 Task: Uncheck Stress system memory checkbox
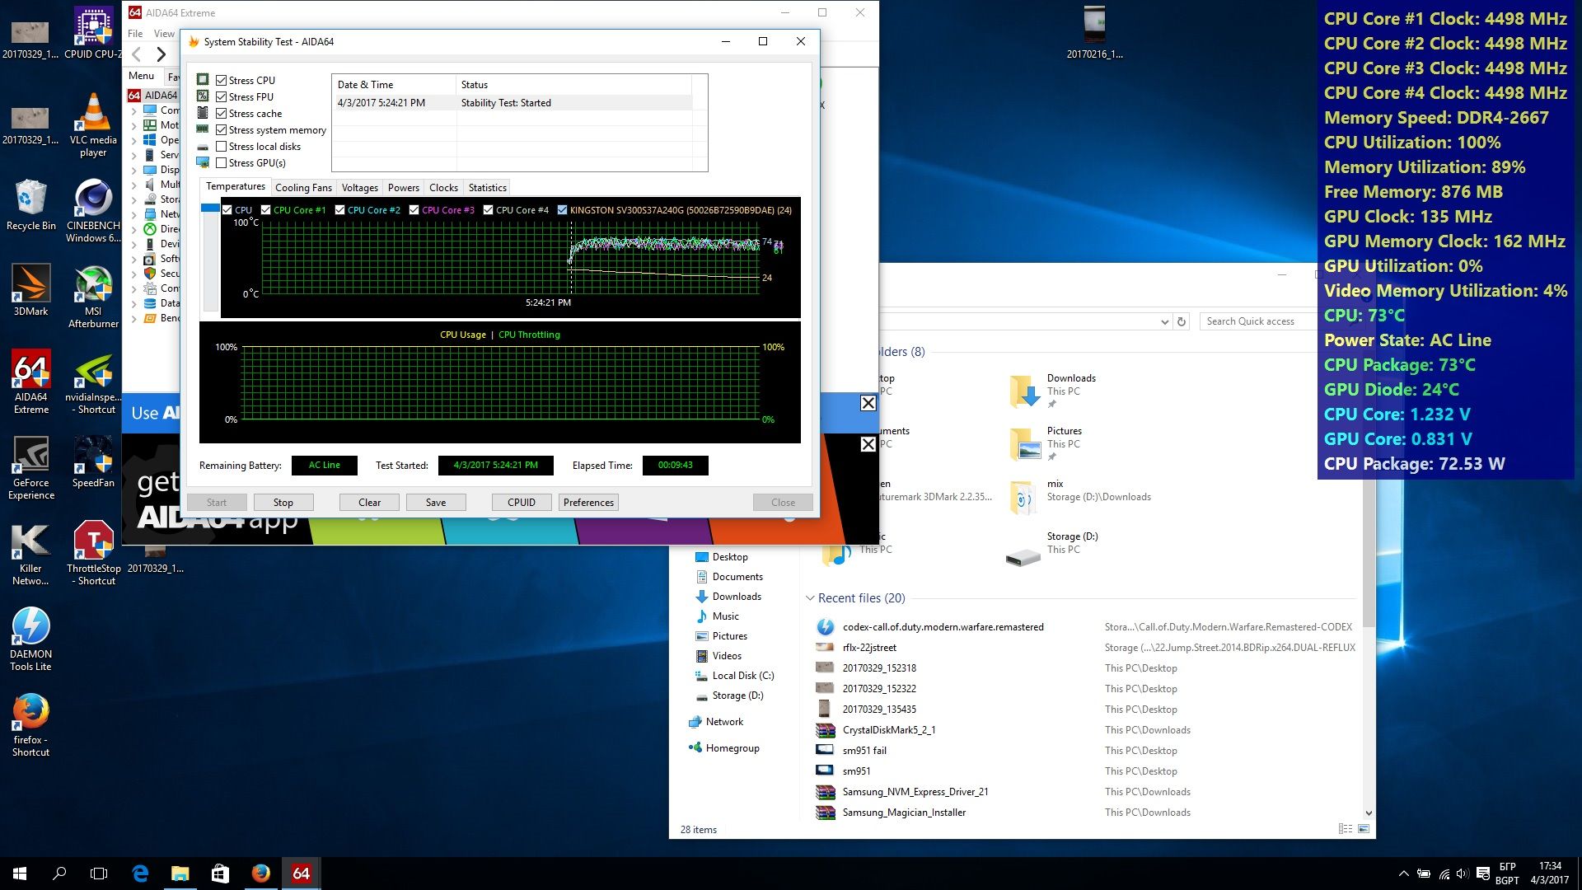pos(221,129)
